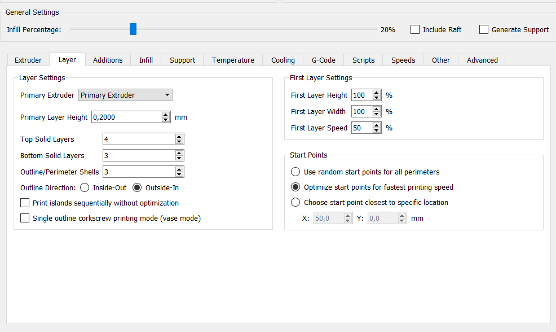The height and width of the screenshot is (332, 556).
Task: Increase First Layer Speed up arrow
Action: tap(377, 125)
